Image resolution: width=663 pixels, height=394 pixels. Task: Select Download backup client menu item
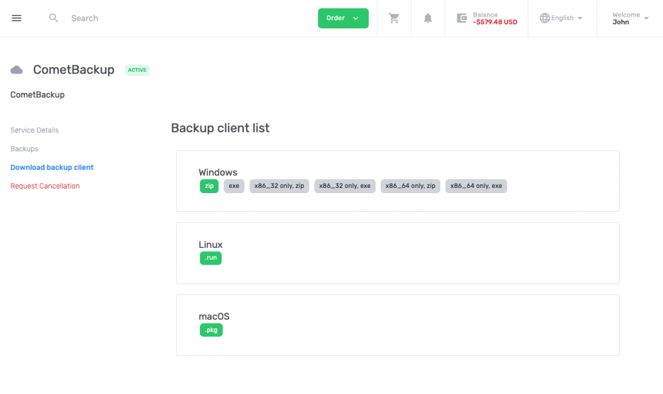click(x=52, y=167)
